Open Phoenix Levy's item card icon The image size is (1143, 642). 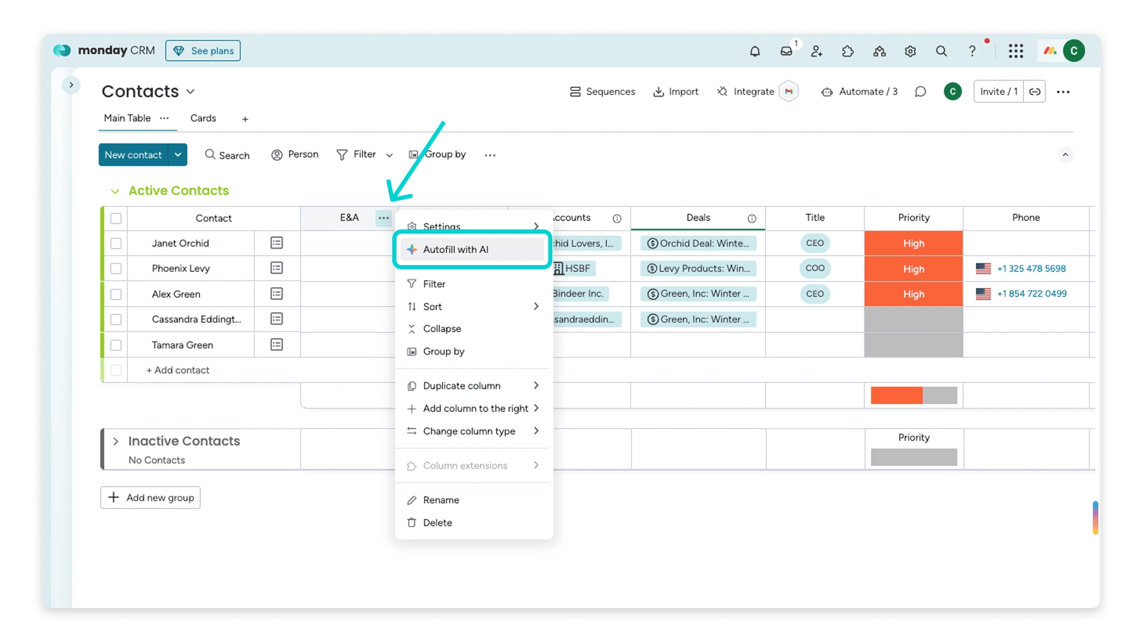[276, 268]
